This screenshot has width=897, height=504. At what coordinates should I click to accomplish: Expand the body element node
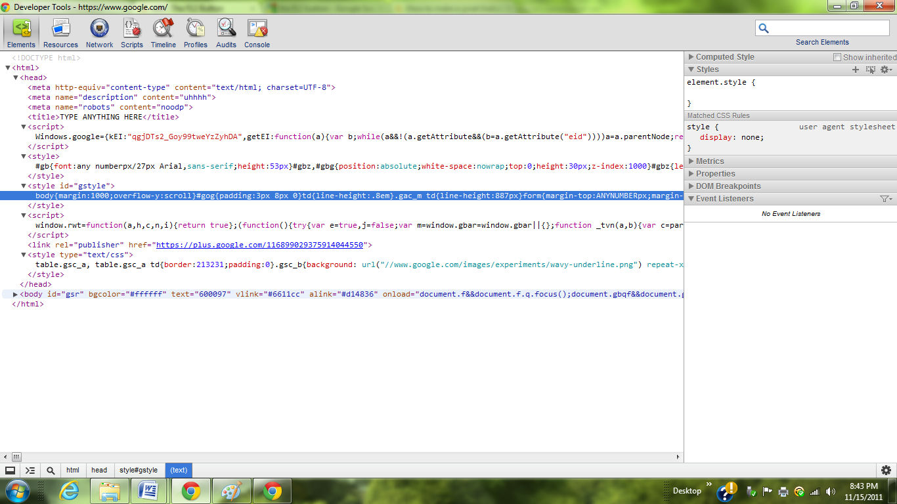pos(15,294)
